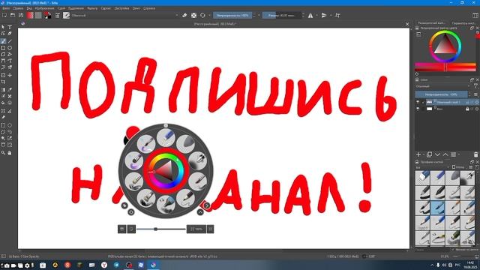Image resolution: width=480 pixels, height=270 pixels.
Task: Toggle preserve alpha checker icon
Action: 193,15
